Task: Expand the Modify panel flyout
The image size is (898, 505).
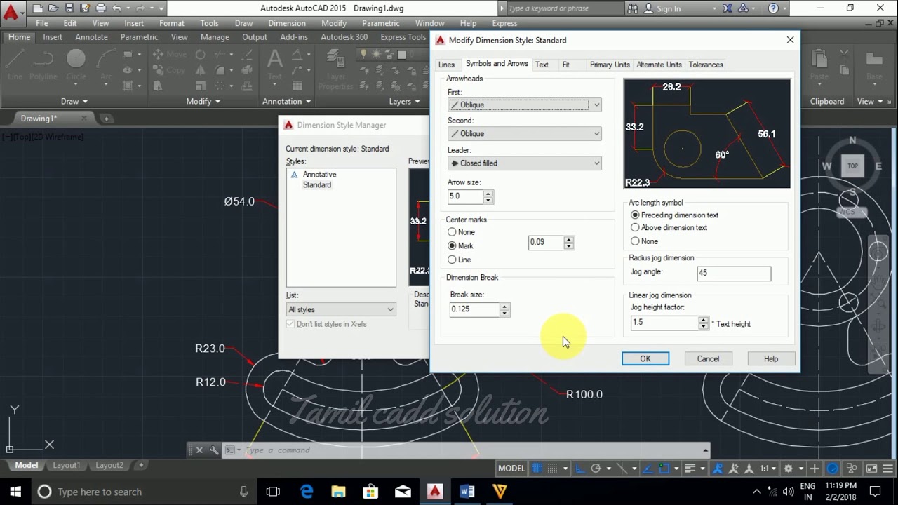Action: 203,101
